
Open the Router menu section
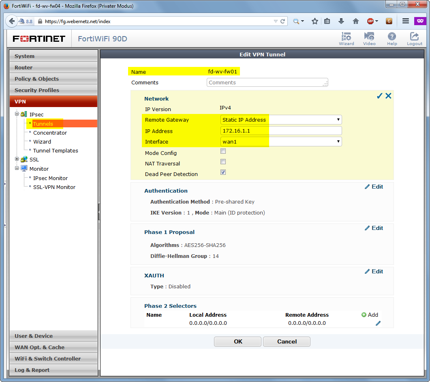(x=53, y=67)
